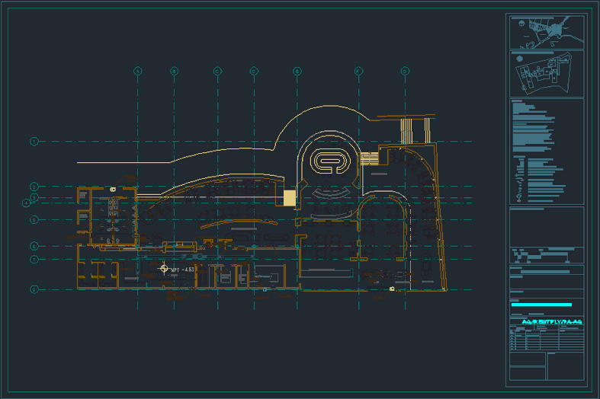Select the cyan drawing title text
This screenshot has width=600, height=399.
[x=553, y=323]
